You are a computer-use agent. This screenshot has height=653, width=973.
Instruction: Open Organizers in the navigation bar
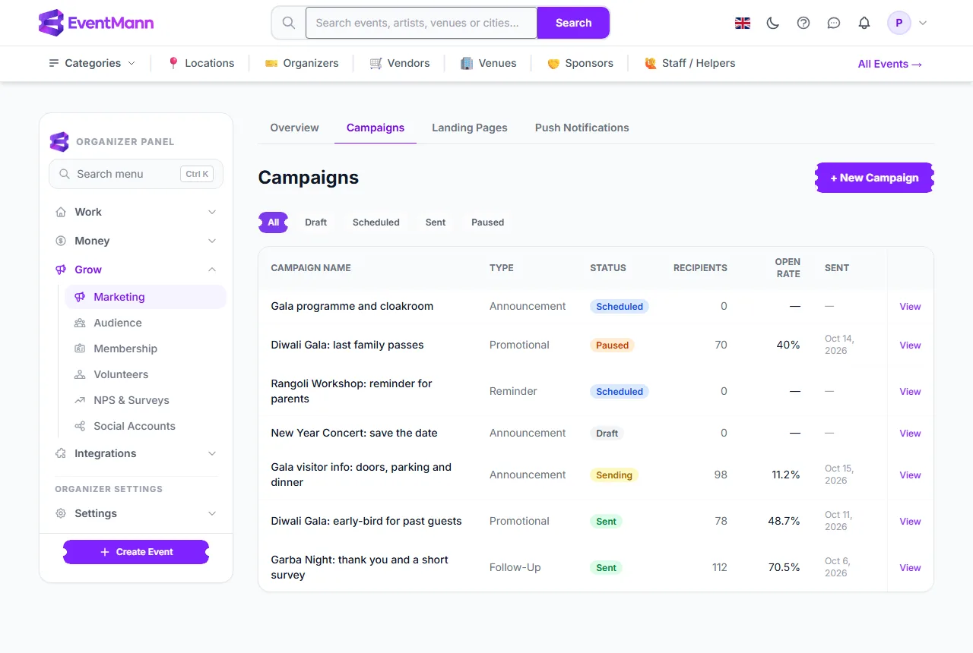click(302, 63)
